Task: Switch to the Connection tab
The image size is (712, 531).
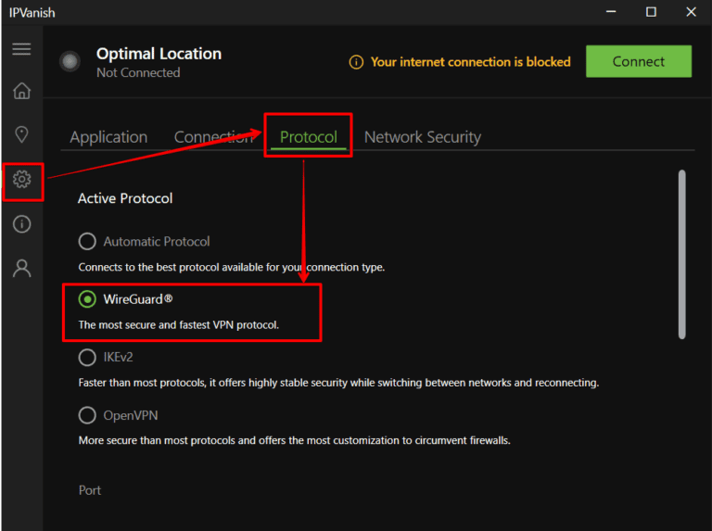Action: point(213,137)
